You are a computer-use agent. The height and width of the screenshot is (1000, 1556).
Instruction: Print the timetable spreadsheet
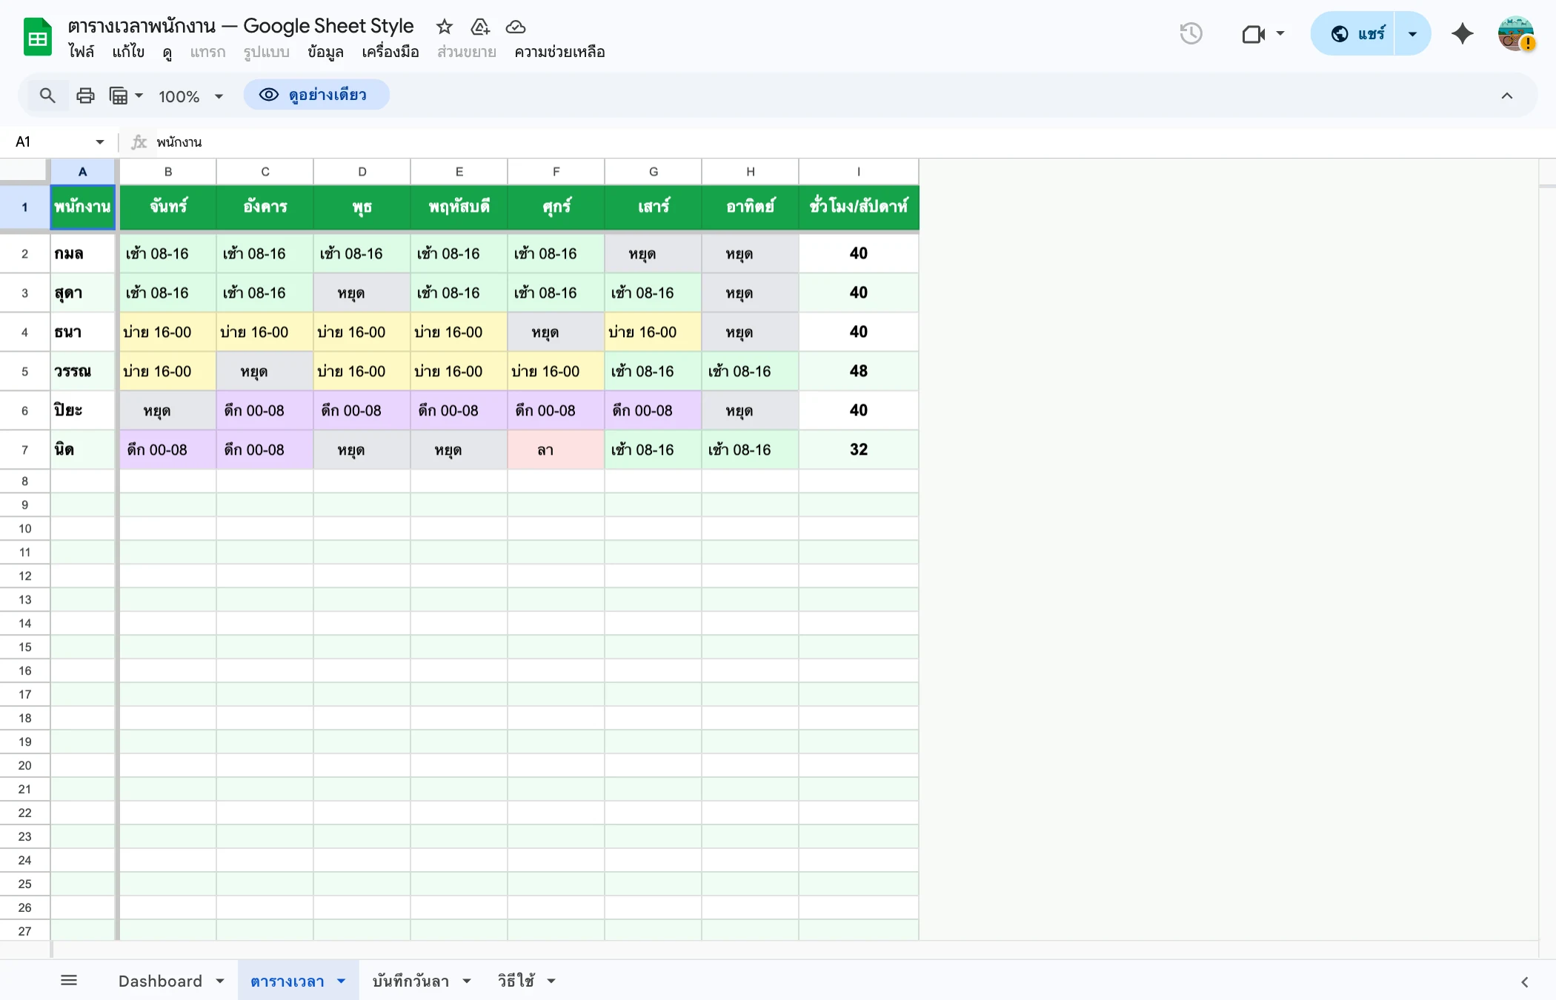coord(84,95)
